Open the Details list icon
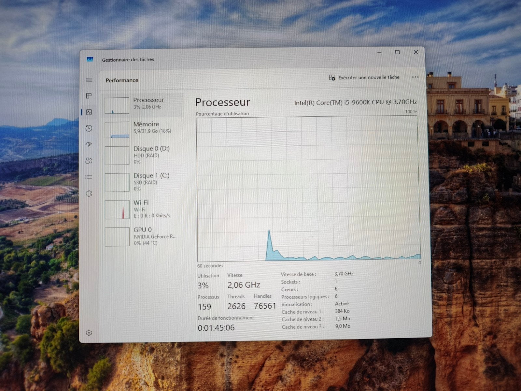Screen dimensions: 521x391 (x=89, y=177)
